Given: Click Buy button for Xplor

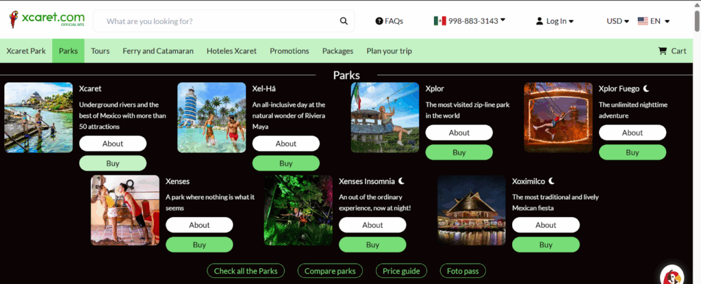Looking at the screenshot, I should pos(459,152).
